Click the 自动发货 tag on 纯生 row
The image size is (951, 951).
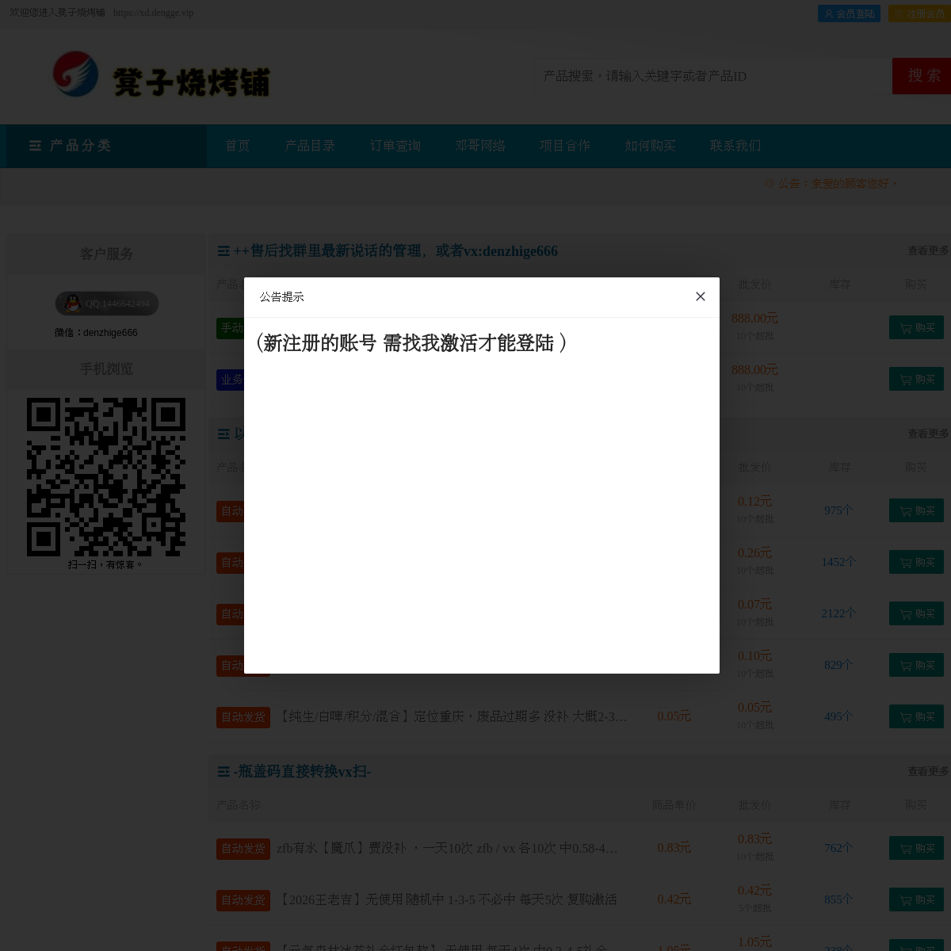243,717
